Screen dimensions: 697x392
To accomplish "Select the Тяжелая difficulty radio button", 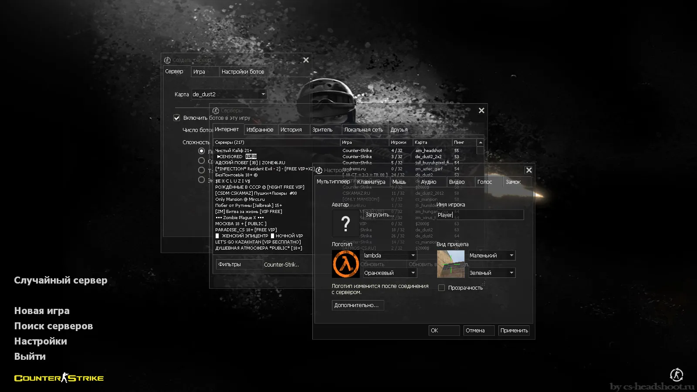I will (201, 170).
